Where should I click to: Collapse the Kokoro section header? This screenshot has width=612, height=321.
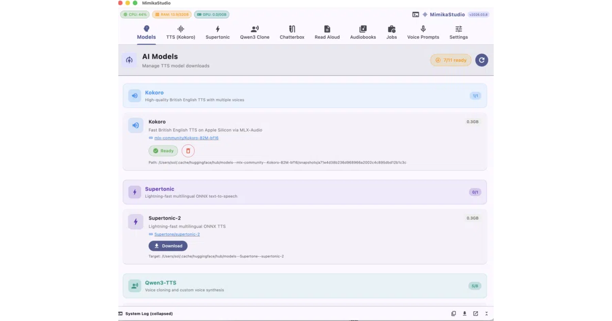click(305, 96)
